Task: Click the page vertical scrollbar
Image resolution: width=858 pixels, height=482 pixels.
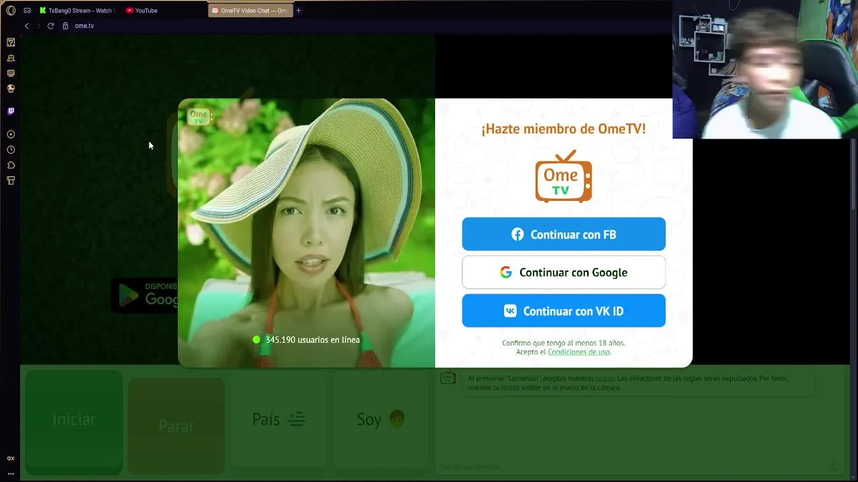Action: [x=853, y=174]
